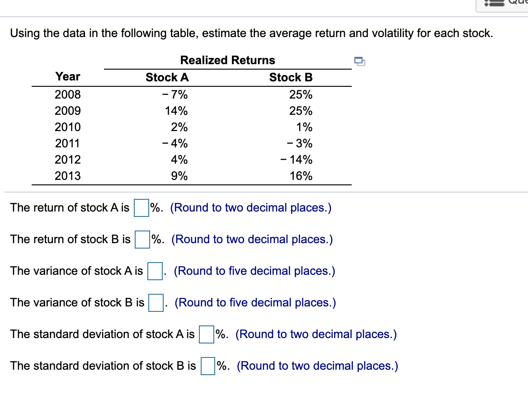Select the Realized Returns table header
The image size is (528, 414).
coord(227,60)
